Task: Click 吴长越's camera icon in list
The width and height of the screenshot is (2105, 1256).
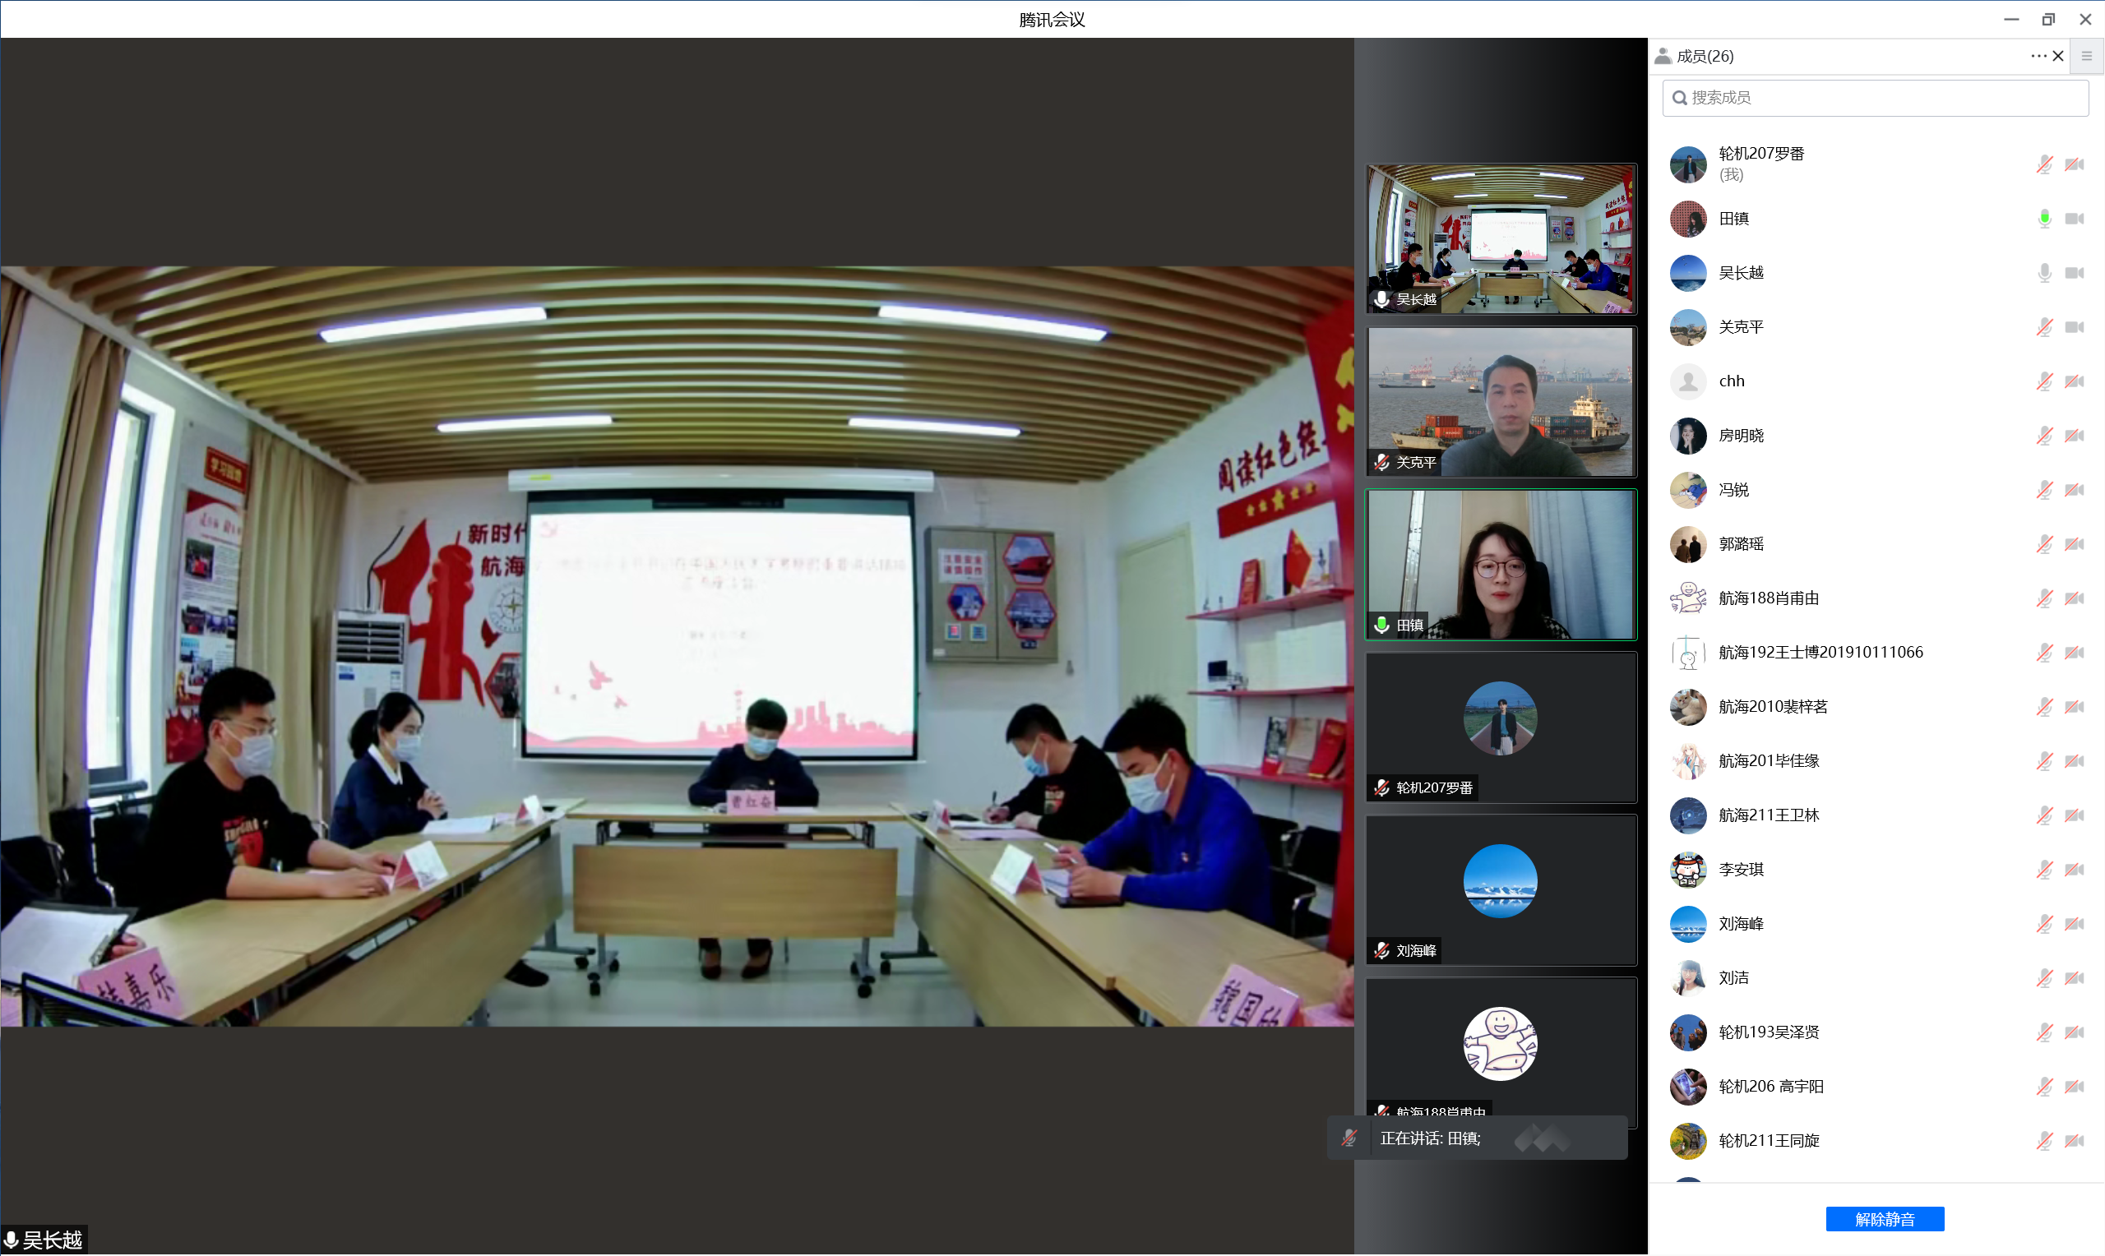Action: [x=2074, y=273]
